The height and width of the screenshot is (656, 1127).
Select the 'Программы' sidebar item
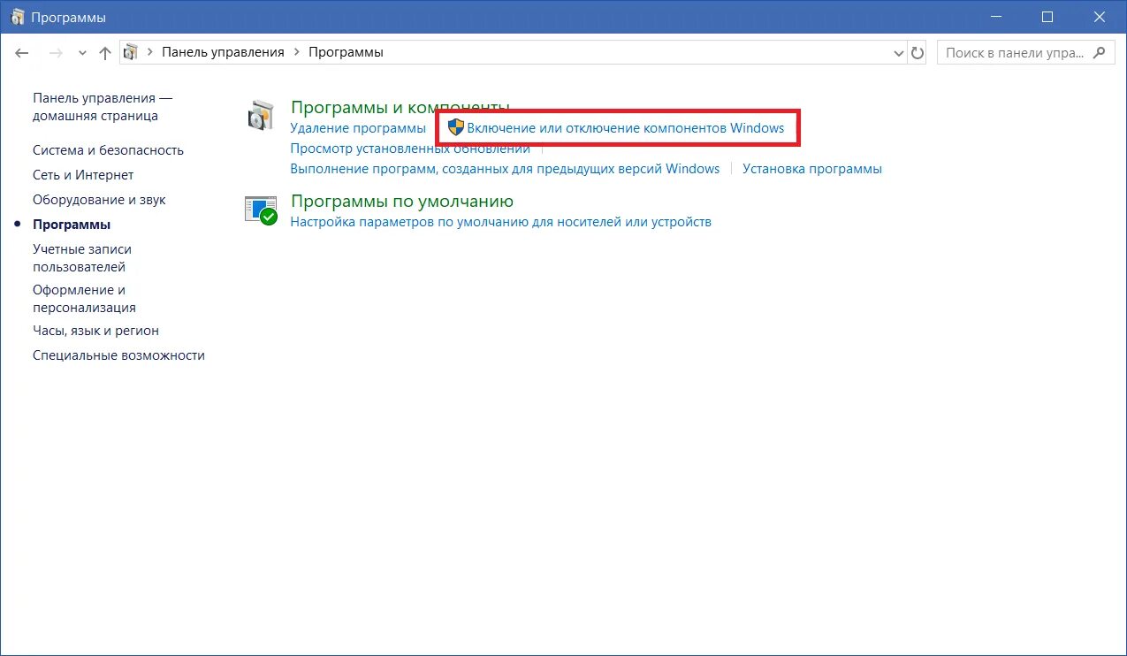click(72, 225)
